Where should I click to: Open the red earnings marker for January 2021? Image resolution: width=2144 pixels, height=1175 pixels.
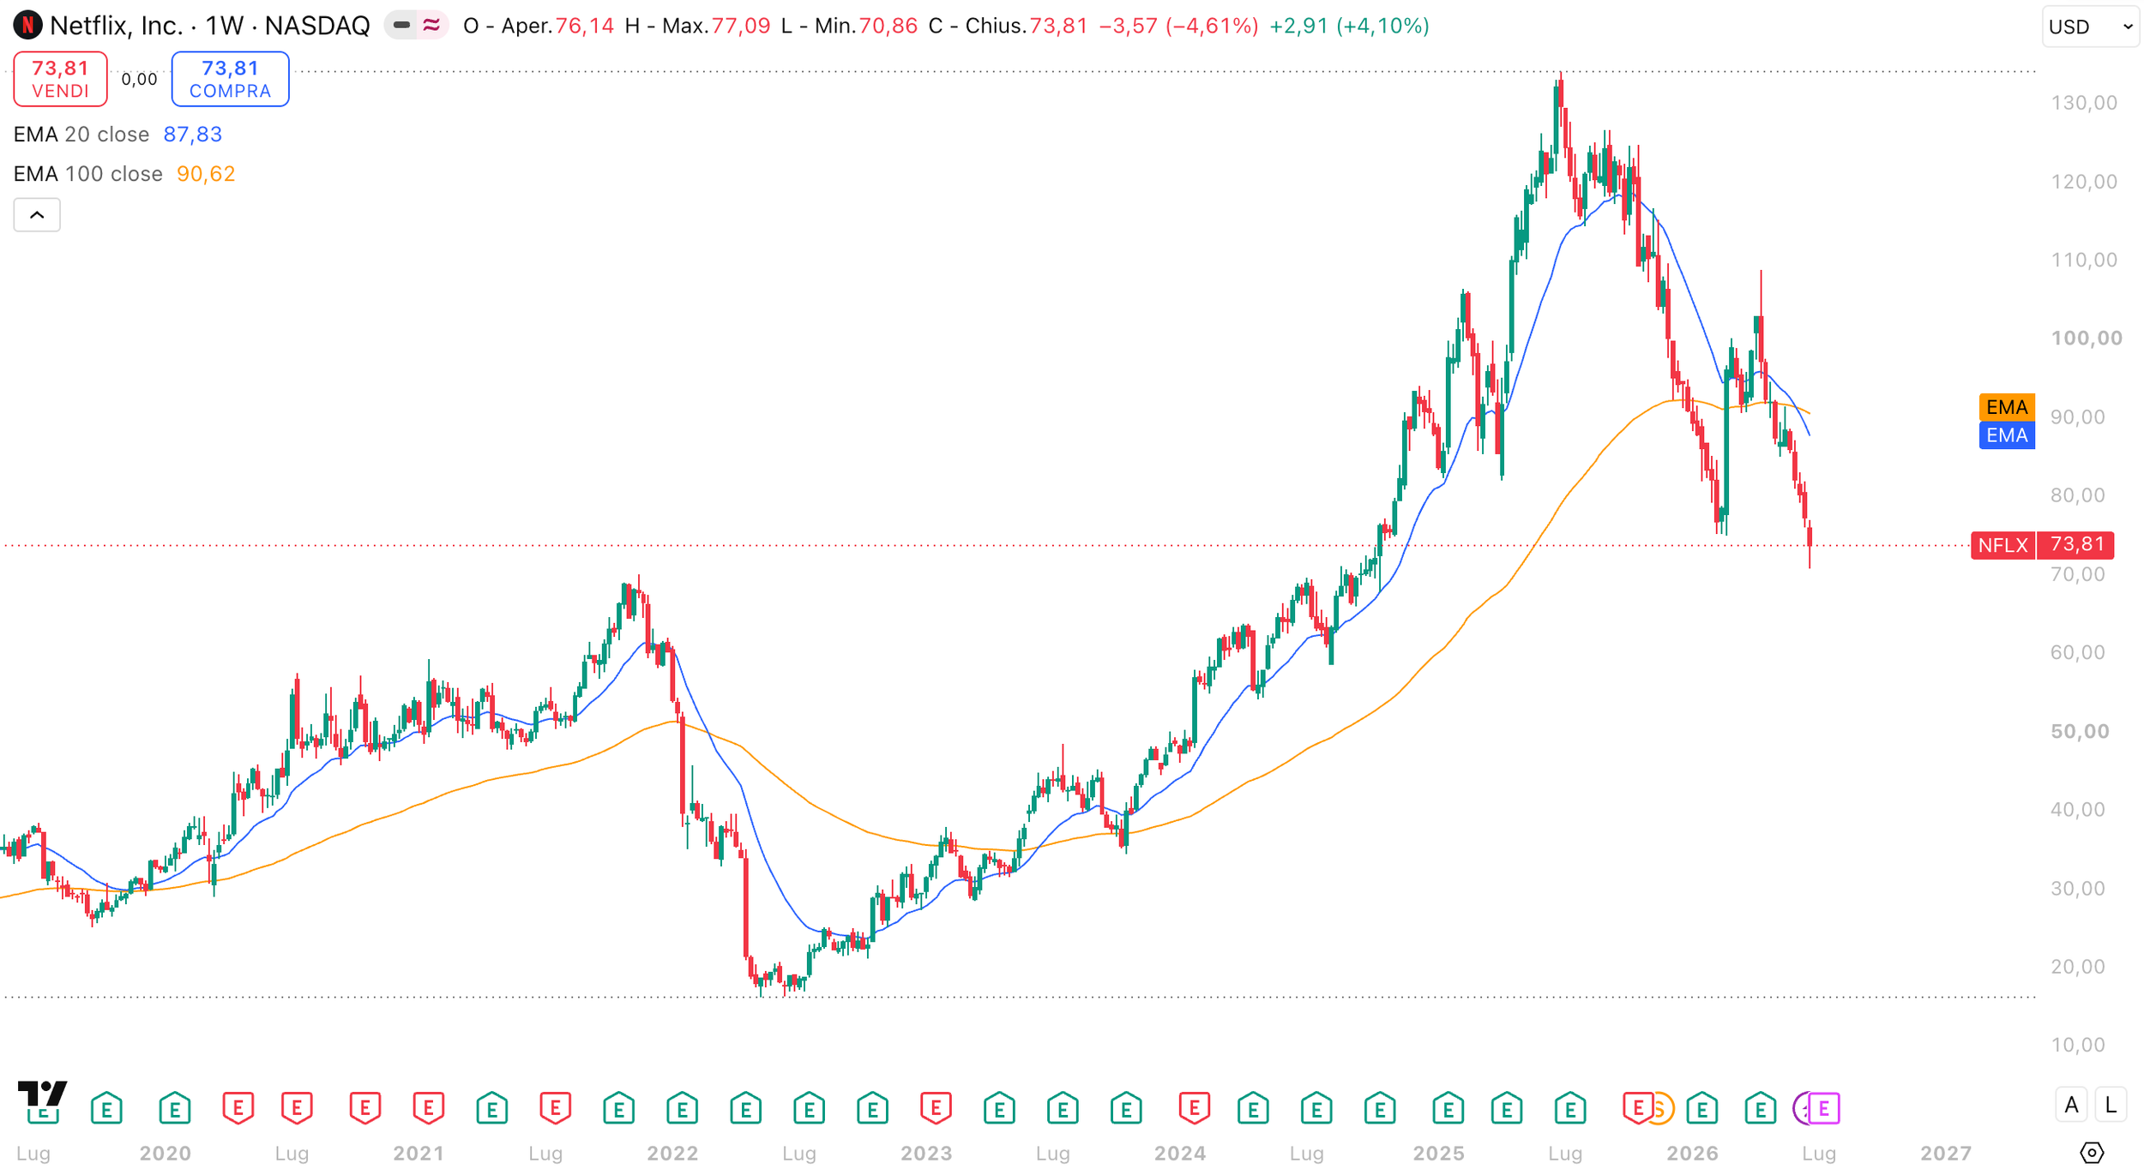pos(429,1108)
